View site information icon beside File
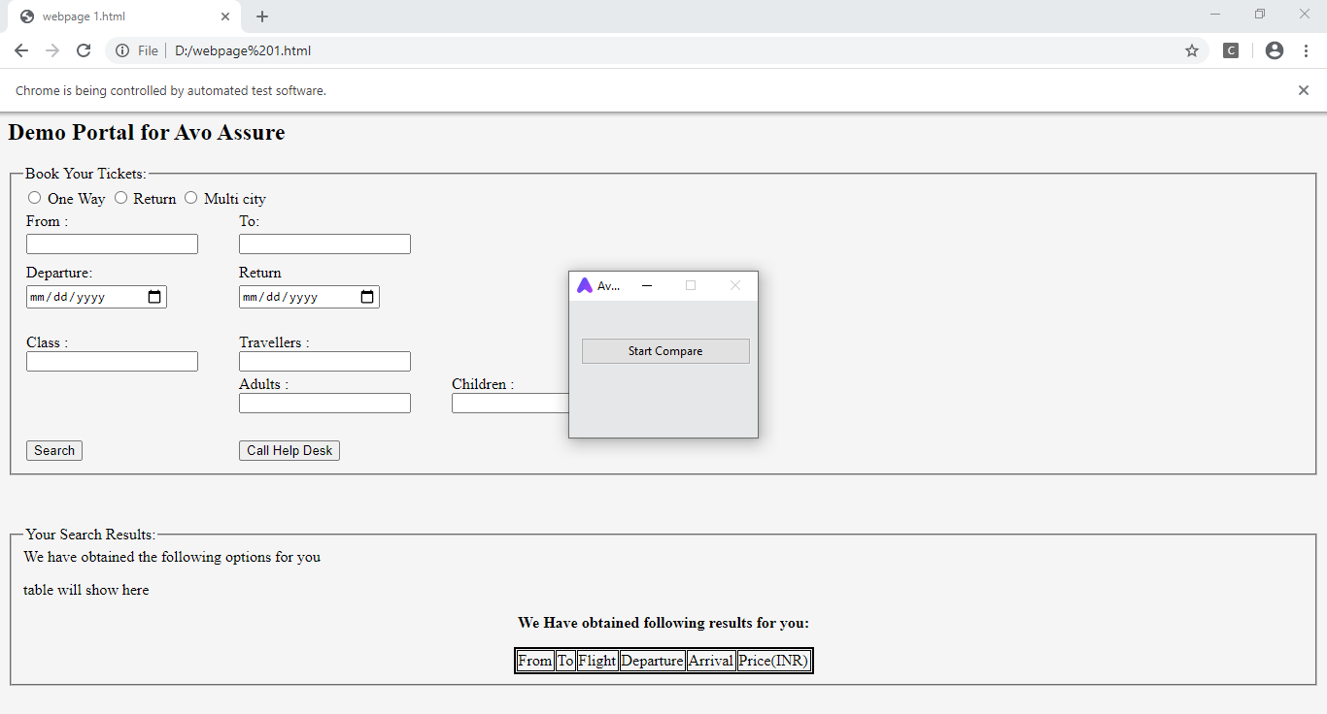The width and height of the screenshot is (1327, 714). (x=122, y=50)
